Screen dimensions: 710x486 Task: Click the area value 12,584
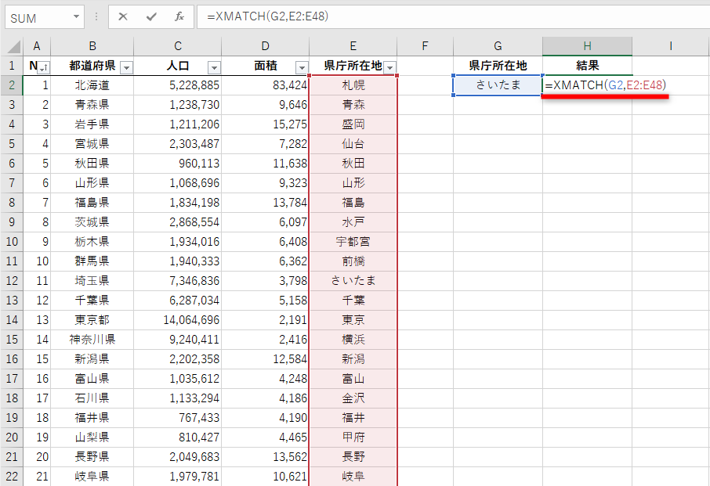tap(266, 359)
